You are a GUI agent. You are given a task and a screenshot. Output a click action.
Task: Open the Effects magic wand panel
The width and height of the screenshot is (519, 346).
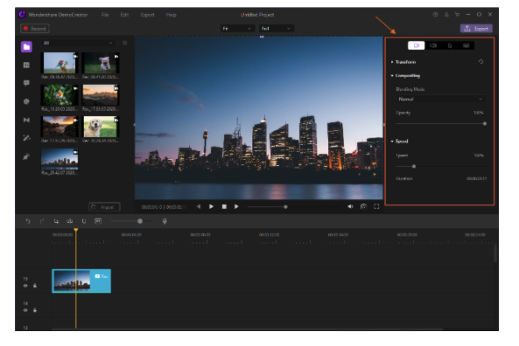(x=26, y=138)
